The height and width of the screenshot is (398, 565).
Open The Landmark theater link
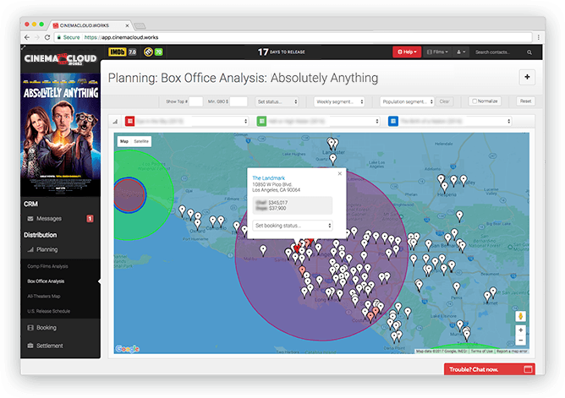pos(266,177)
